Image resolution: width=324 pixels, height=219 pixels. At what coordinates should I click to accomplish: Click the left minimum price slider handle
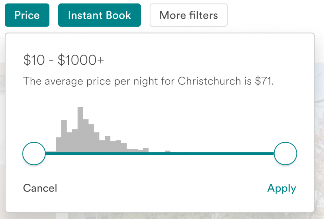[x=34, y=153]
